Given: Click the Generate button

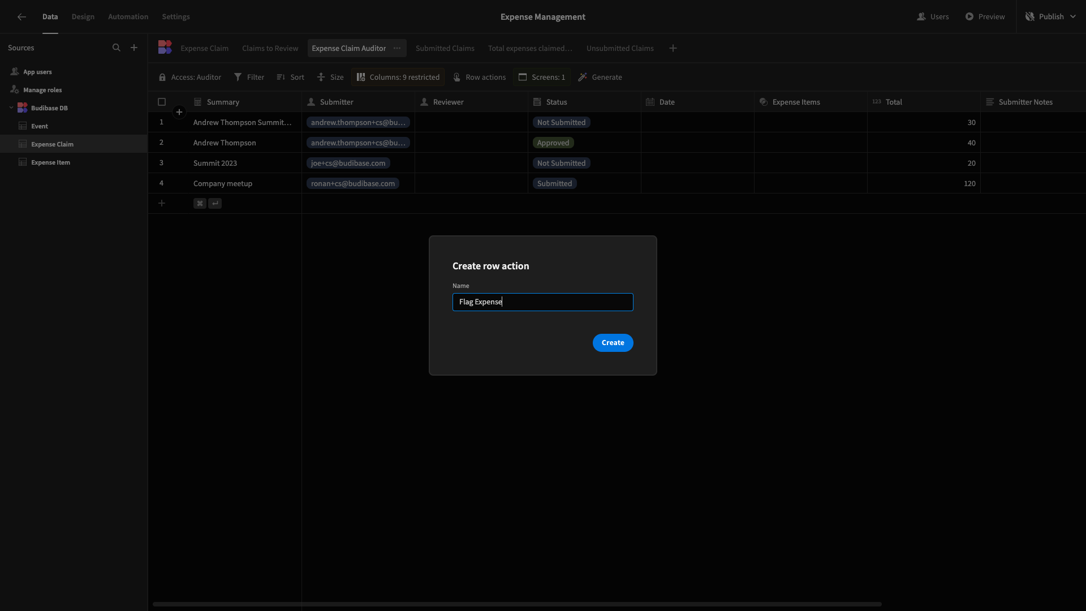Looking at the screenshot, I should [600, 78].
